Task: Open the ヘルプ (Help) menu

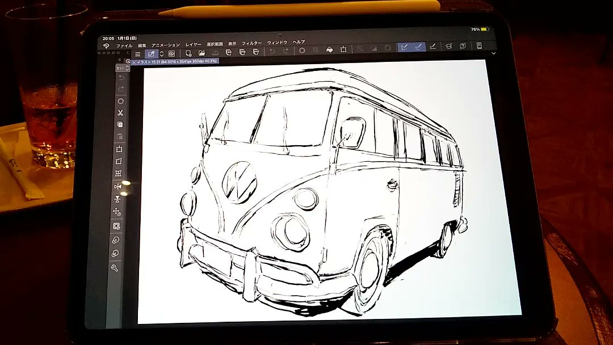Action: pyautogui.click(x=299, y=42)
